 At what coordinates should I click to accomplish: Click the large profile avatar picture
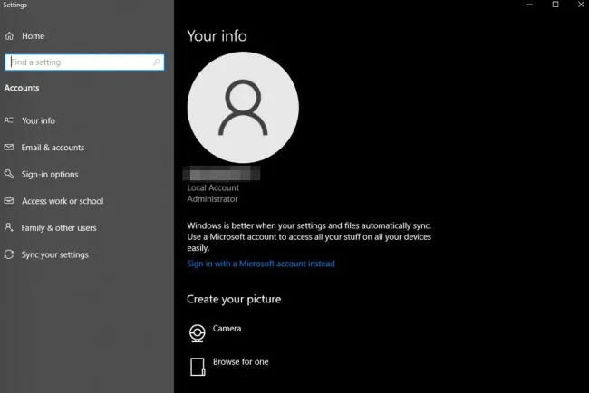point(243,108)
